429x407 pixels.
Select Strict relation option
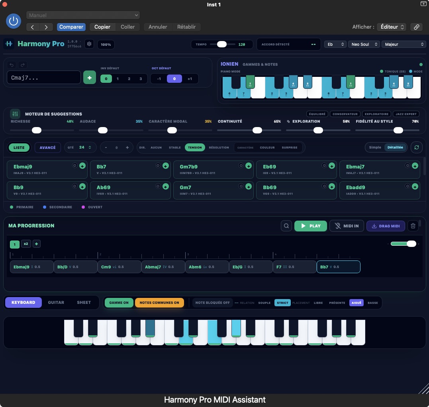pyautogui.click(x=282, y=303)
